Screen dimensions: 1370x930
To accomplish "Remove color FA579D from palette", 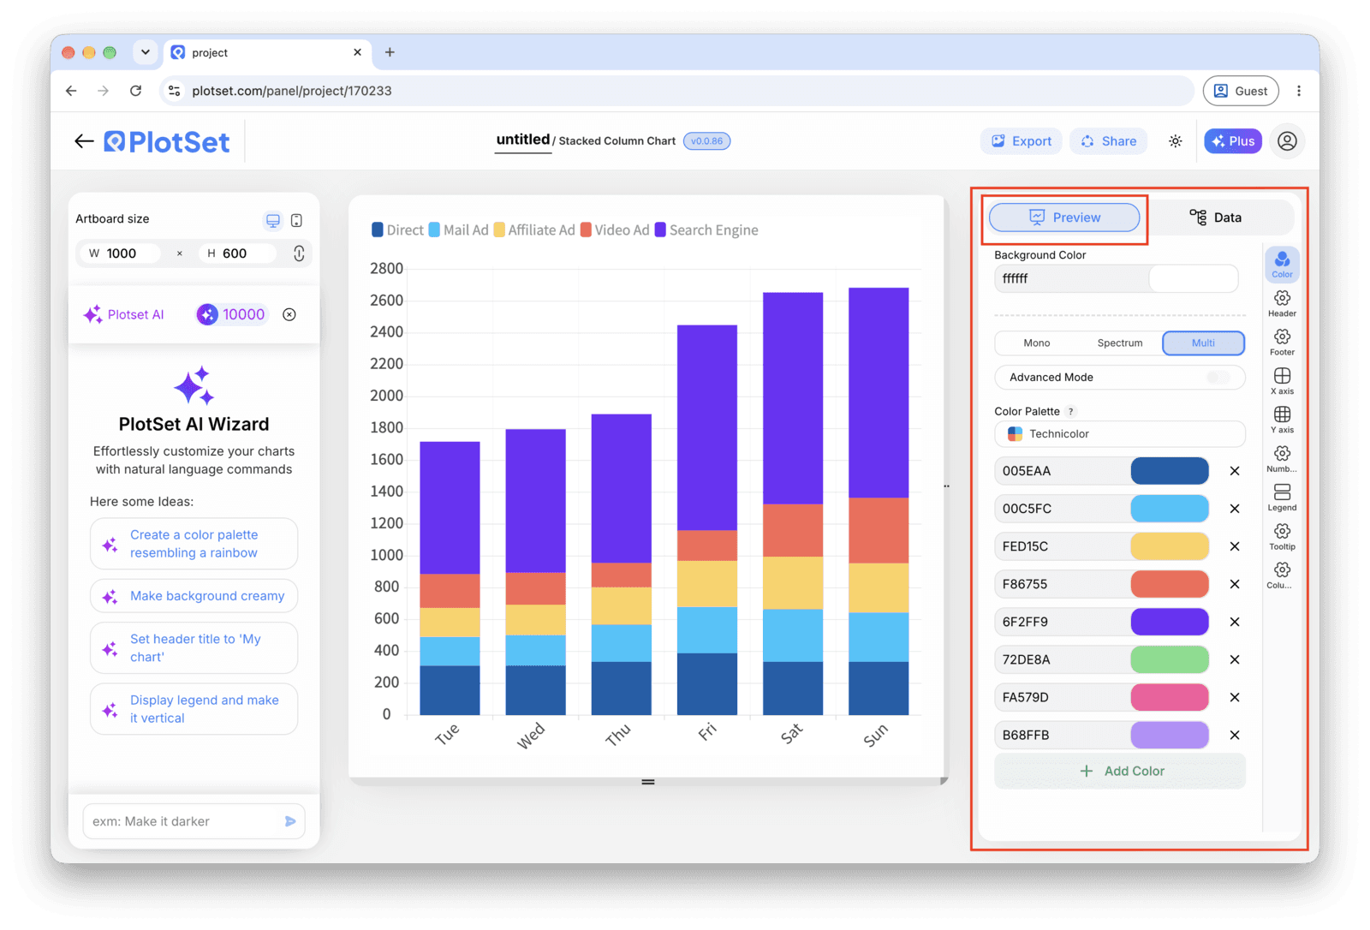I will pyautogui.click(x=1235, y=697).
